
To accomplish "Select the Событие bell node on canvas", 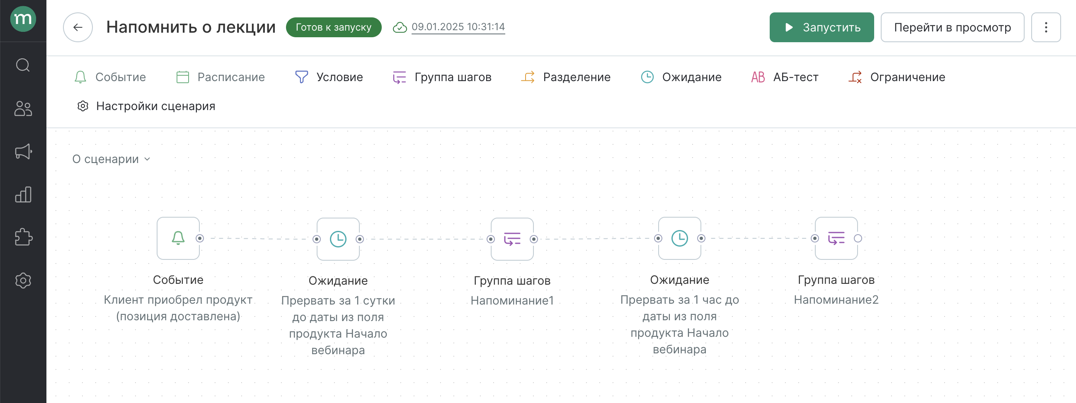I will pos(178,238).
